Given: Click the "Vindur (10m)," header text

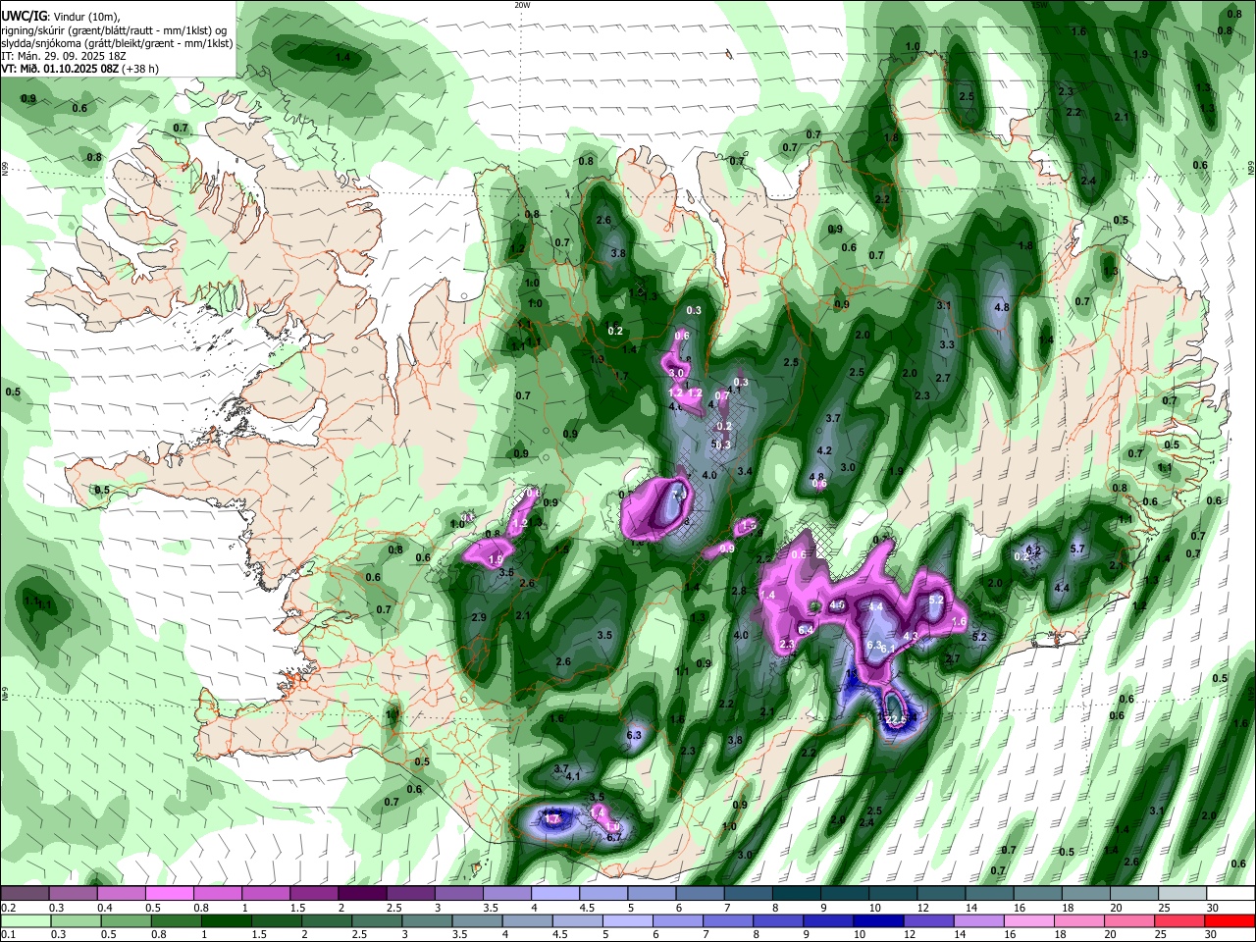Looking at the screenshot, I should click(85, 17).
